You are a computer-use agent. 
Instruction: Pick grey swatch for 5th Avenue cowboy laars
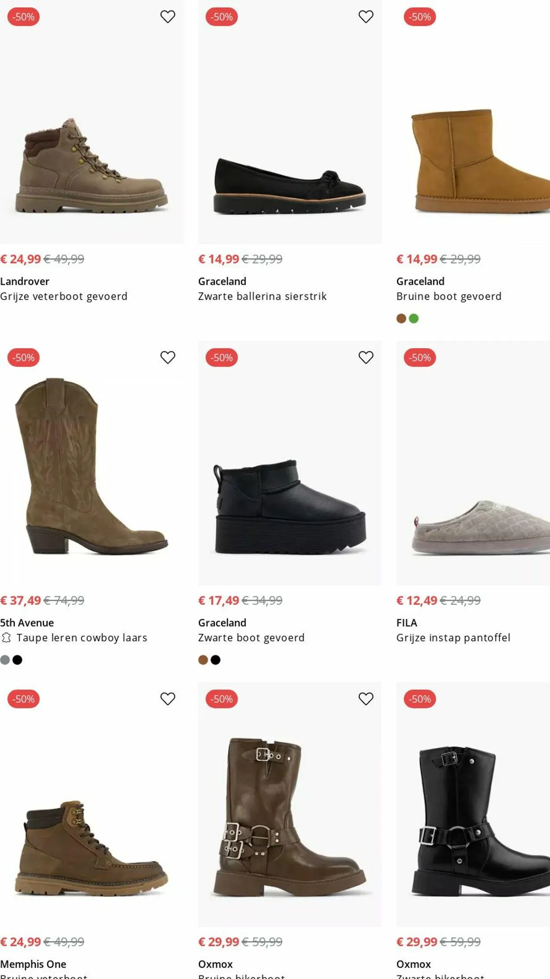pos(5,660)
